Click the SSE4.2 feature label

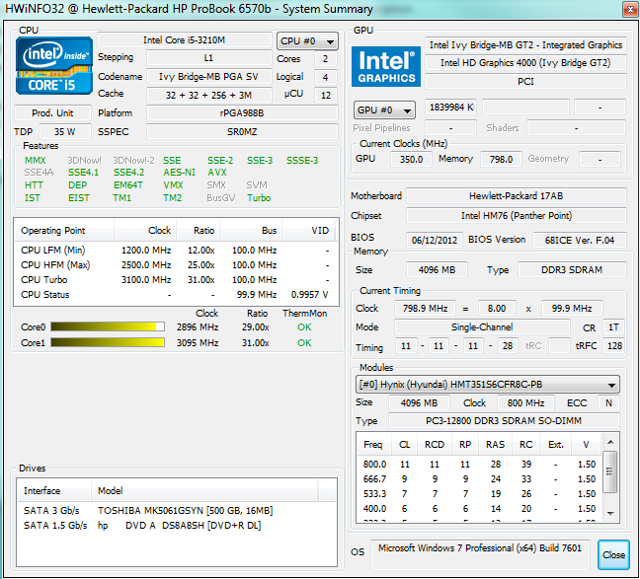tap(128, 172)
